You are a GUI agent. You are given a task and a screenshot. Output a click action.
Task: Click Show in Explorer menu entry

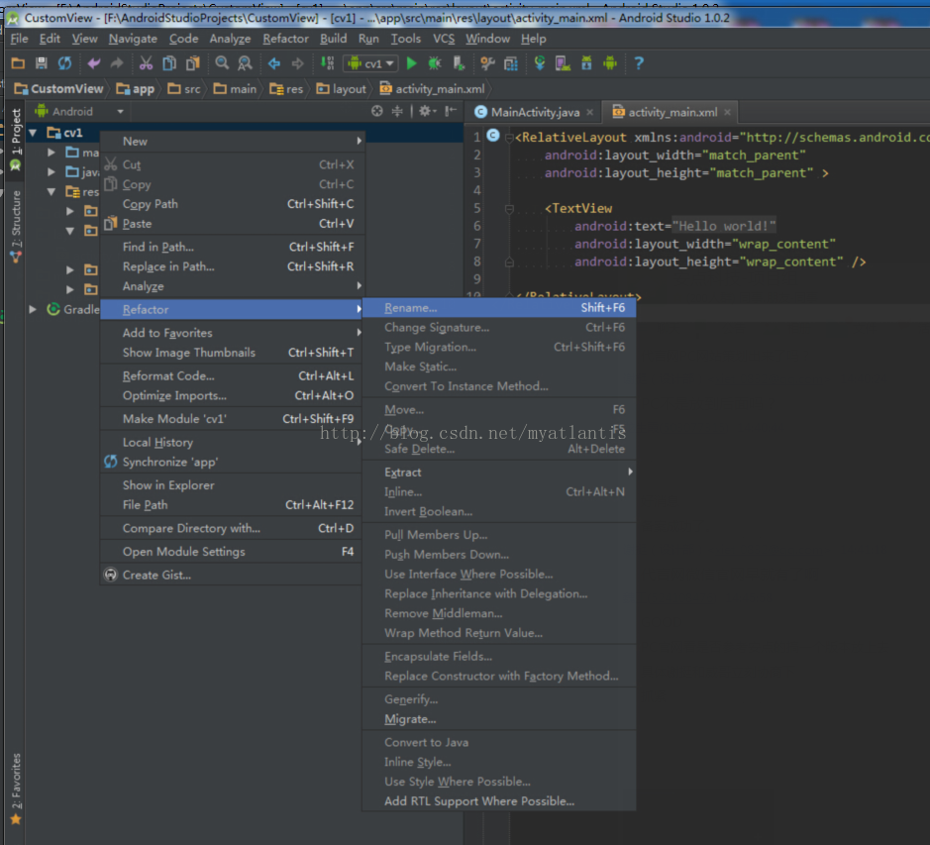tap(232, 484)
